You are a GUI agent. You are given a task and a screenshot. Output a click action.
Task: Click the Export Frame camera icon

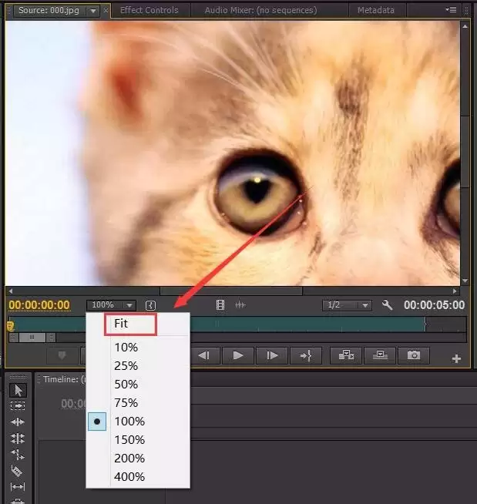414,355
